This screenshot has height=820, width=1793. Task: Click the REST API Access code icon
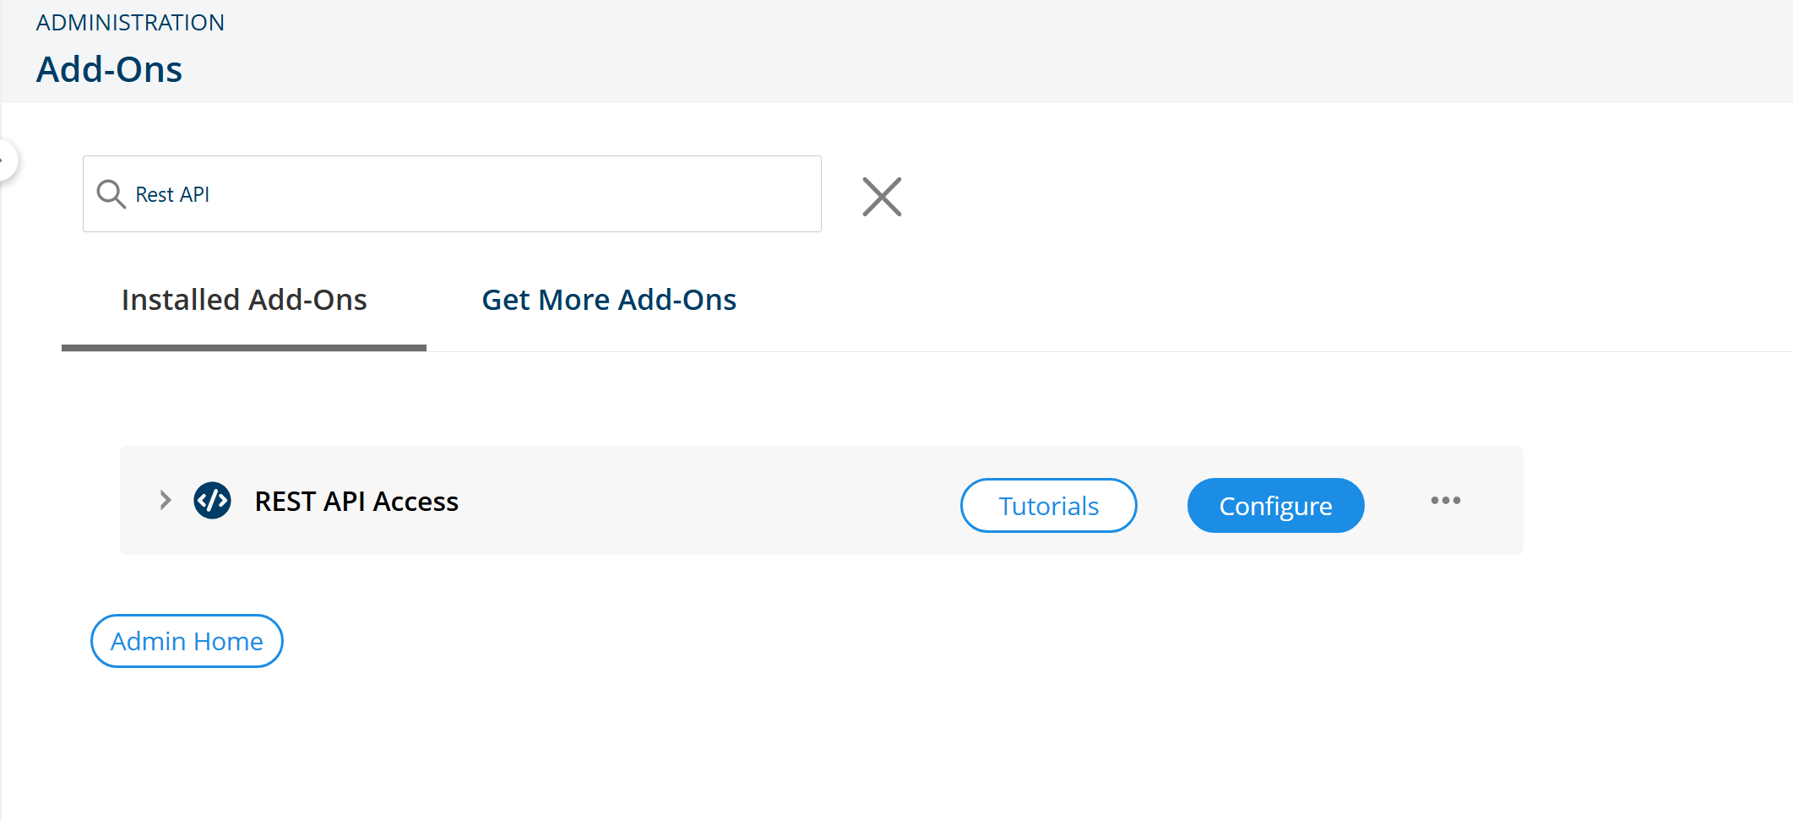pos(212,501)
